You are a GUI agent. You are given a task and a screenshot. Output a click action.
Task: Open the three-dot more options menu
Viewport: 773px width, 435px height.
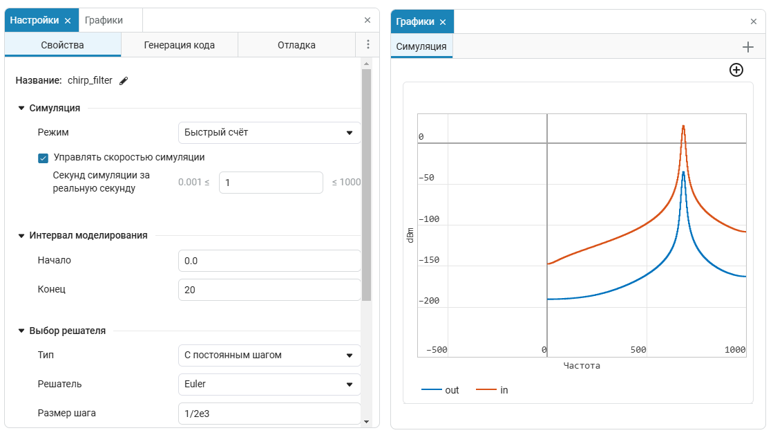(x=368, y=45)
